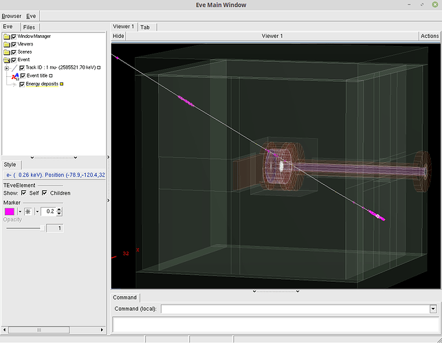
Task: Select the 'WindowManager' tree label
Action: point(34,36)
